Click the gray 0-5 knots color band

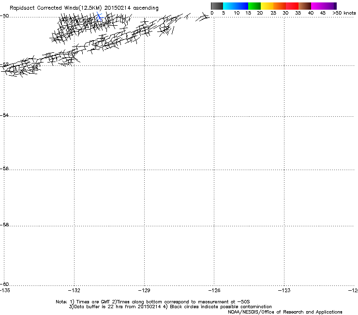click(217, 6)
